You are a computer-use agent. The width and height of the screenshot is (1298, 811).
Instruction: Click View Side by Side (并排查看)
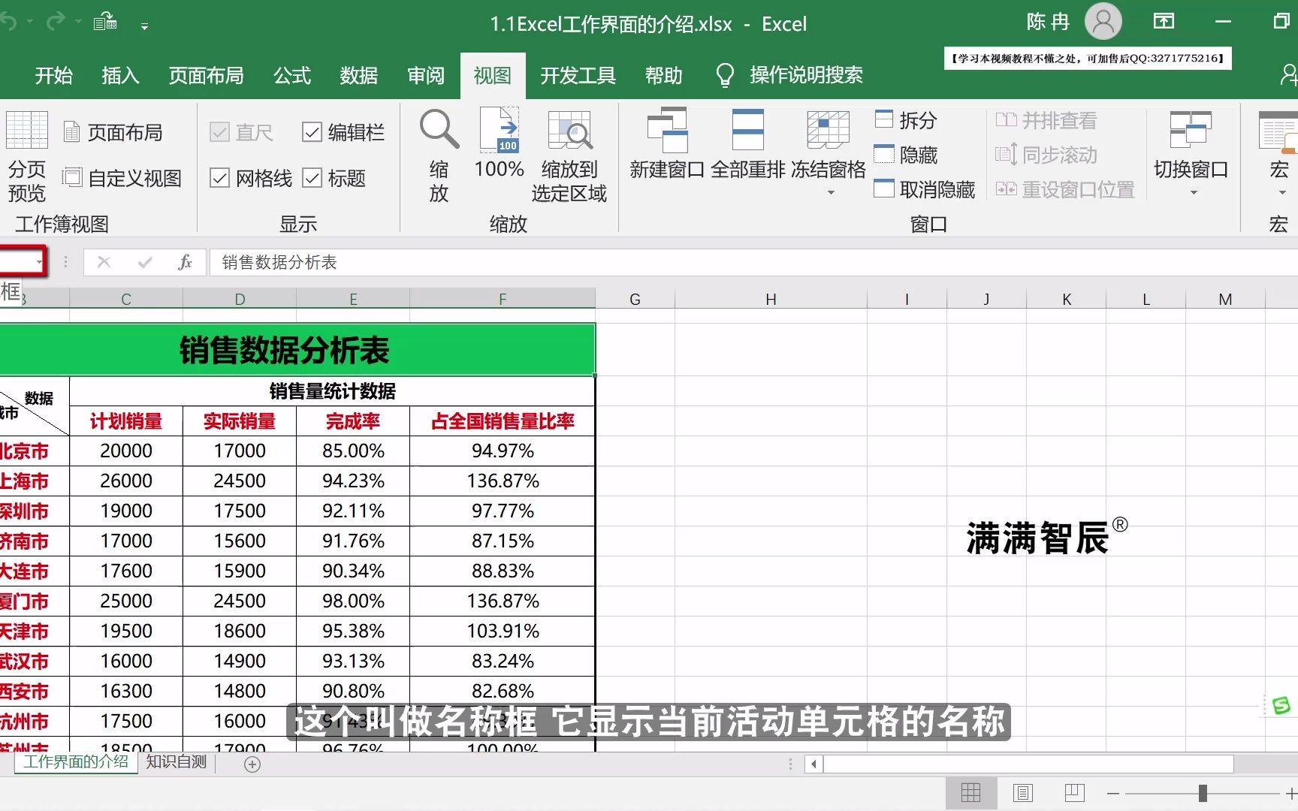coord(1046,120)
